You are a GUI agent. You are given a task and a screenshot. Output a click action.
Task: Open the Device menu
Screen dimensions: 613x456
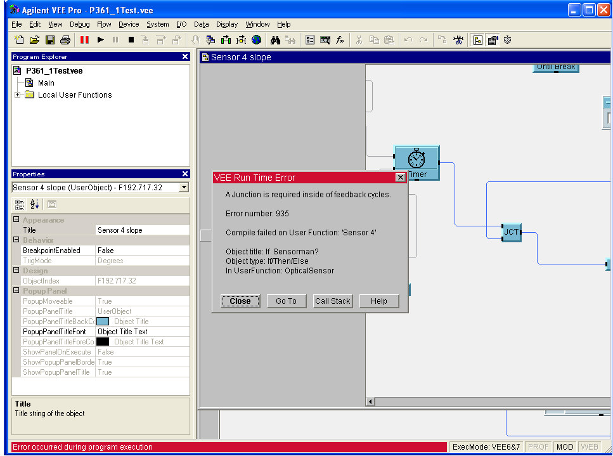pos(129,24)
